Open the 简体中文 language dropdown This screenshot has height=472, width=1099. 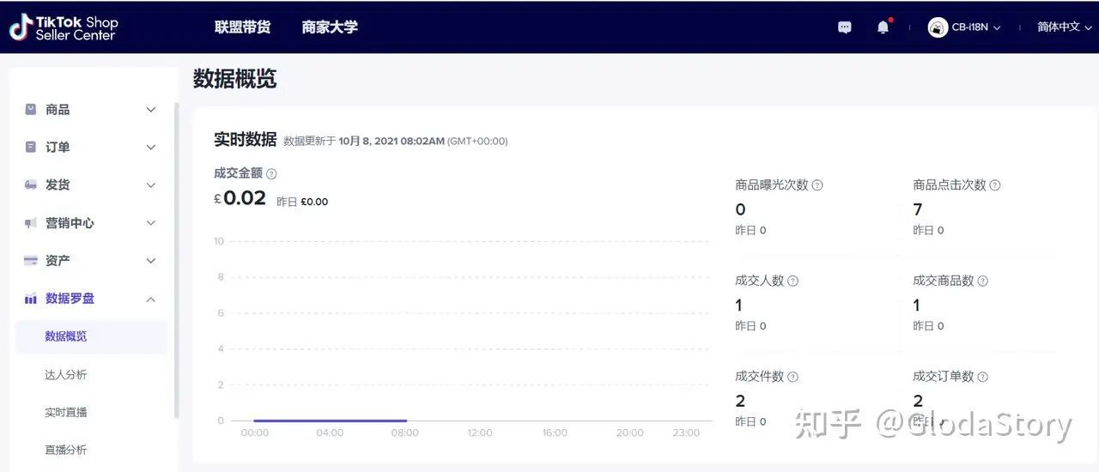1063,27
